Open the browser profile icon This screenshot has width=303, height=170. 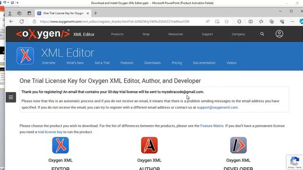coord(10,13)
